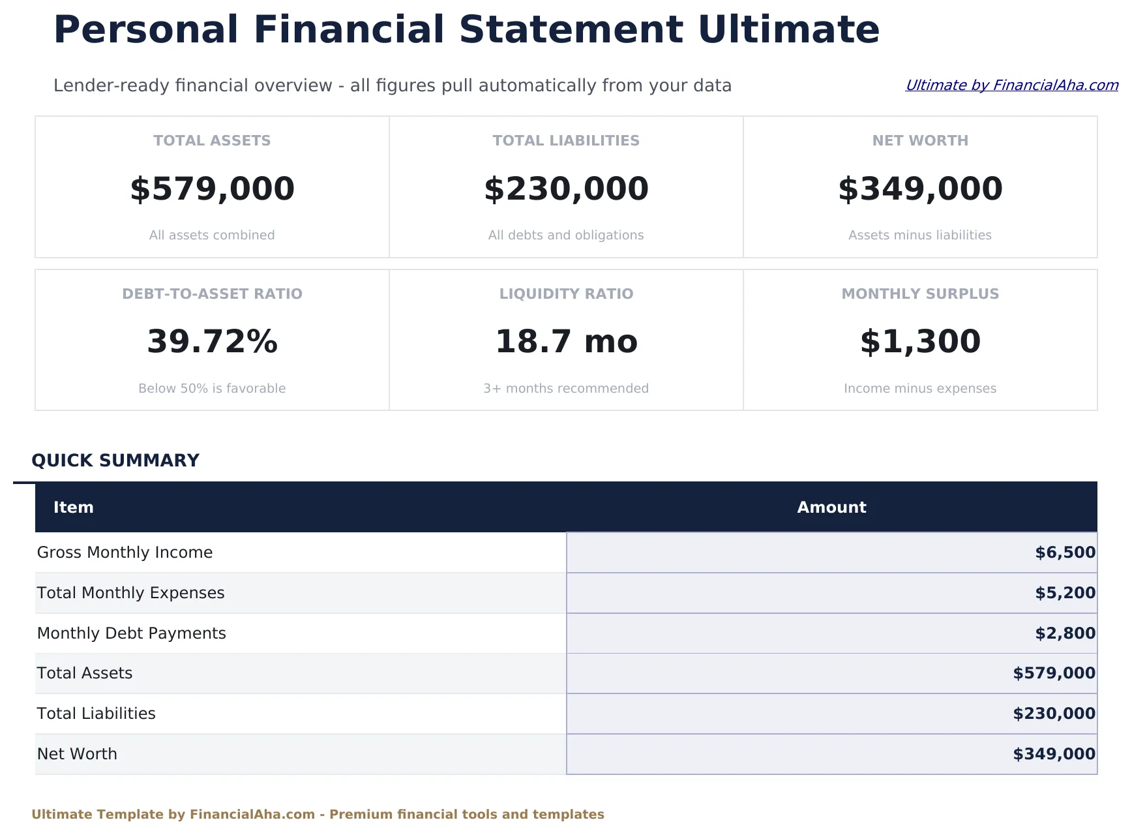Select the Amount column header

pos(831,508)
